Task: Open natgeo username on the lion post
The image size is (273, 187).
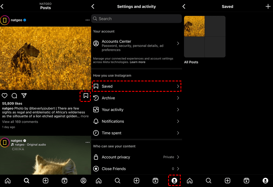Action: click(x=17, y=20)
